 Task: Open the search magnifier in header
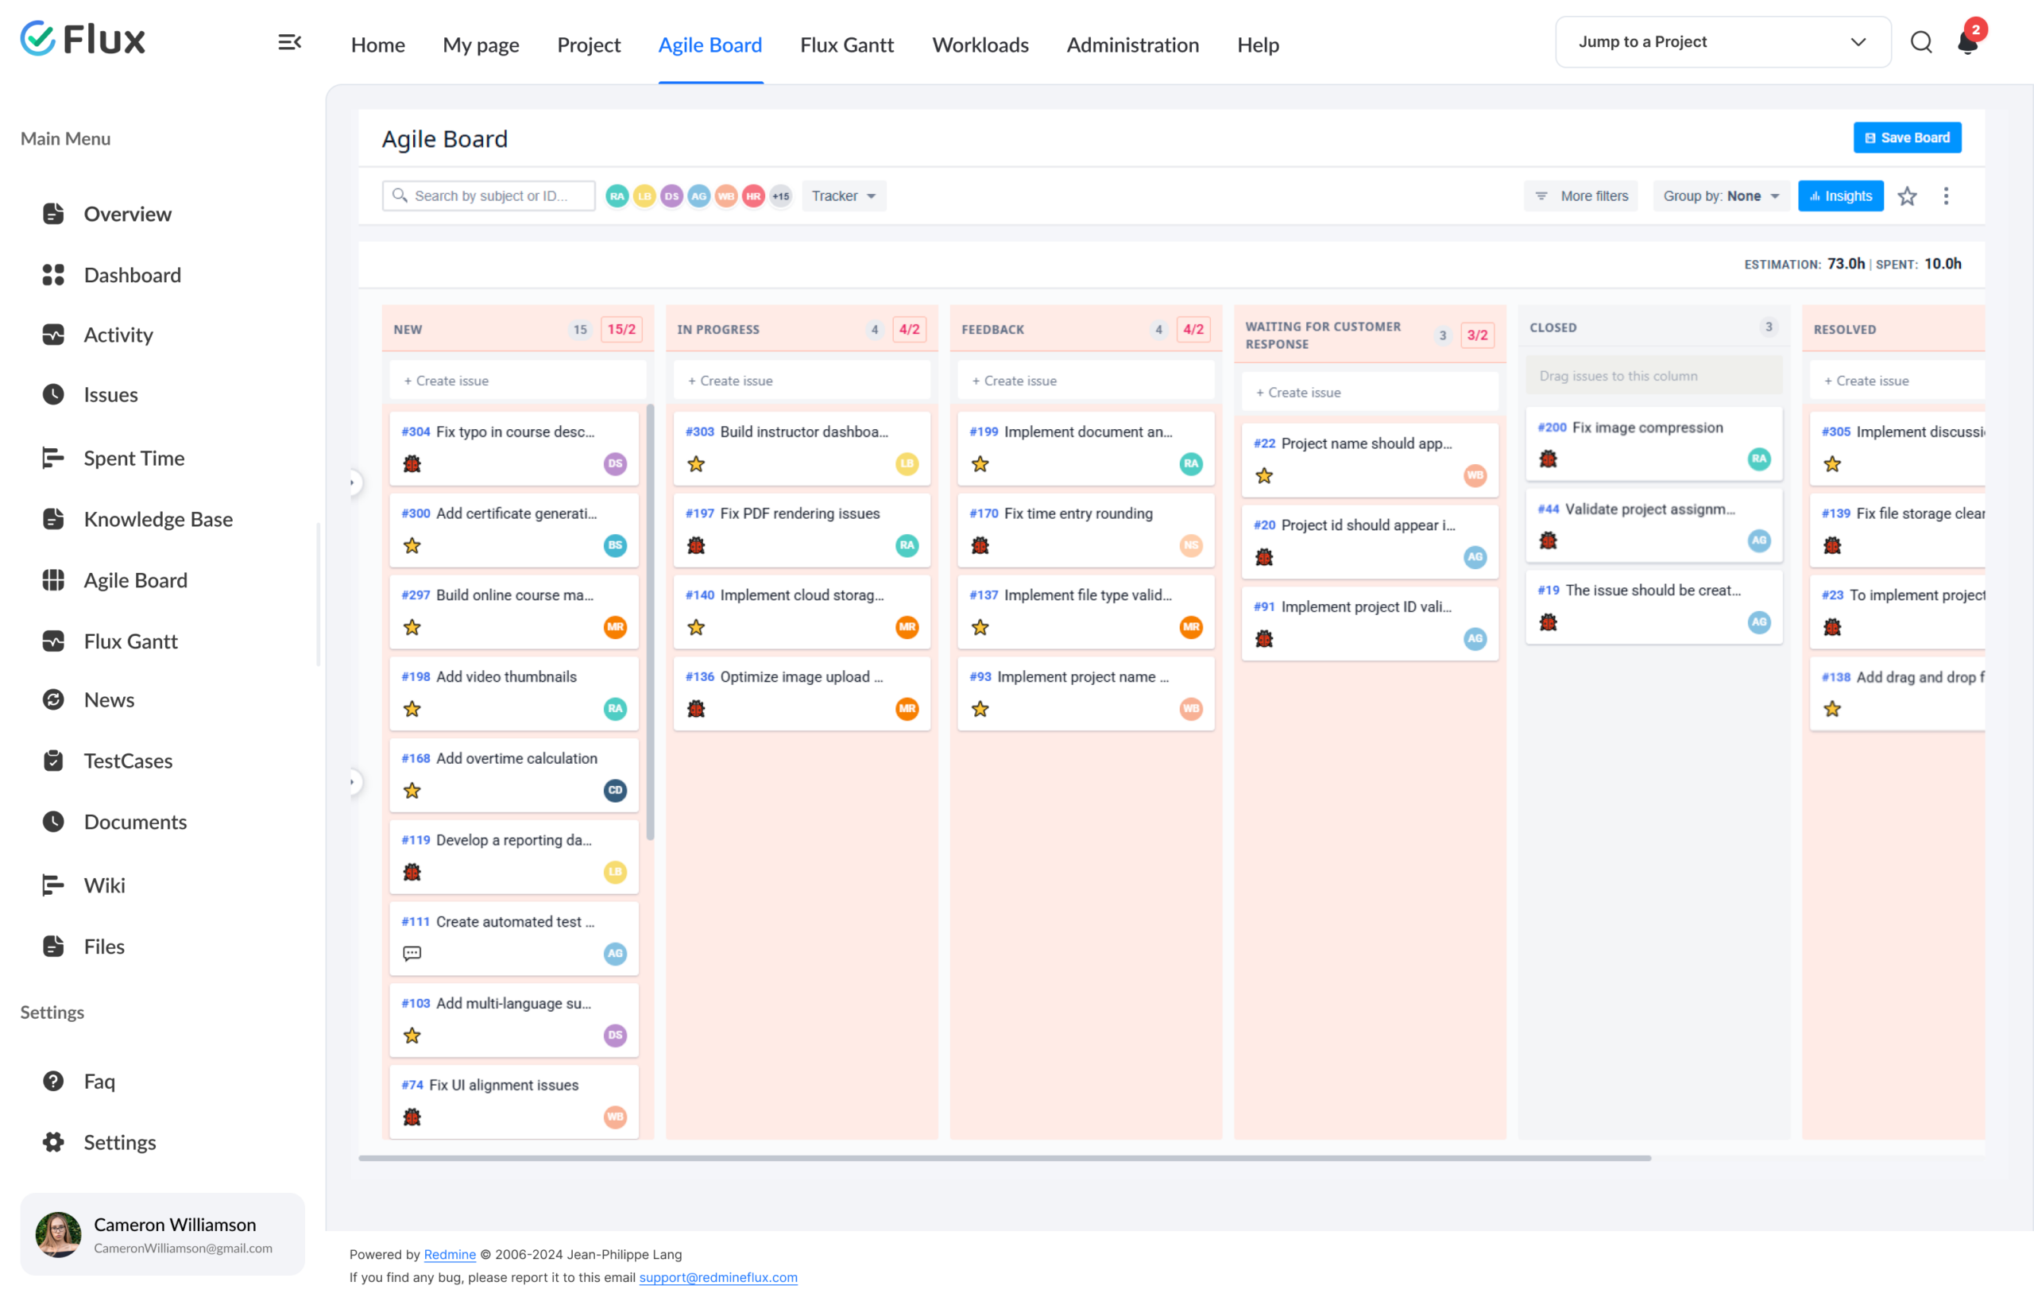pos(1922,42)
